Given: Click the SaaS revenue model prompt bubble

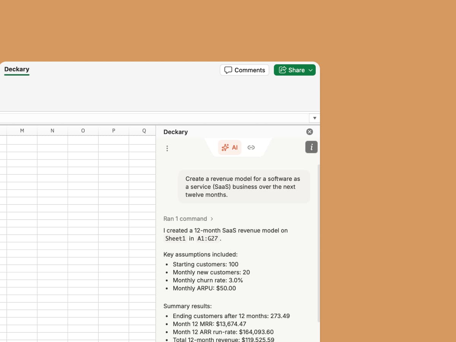Looking at the screenshot, I should pyautogui.click(x=244, y=187).
